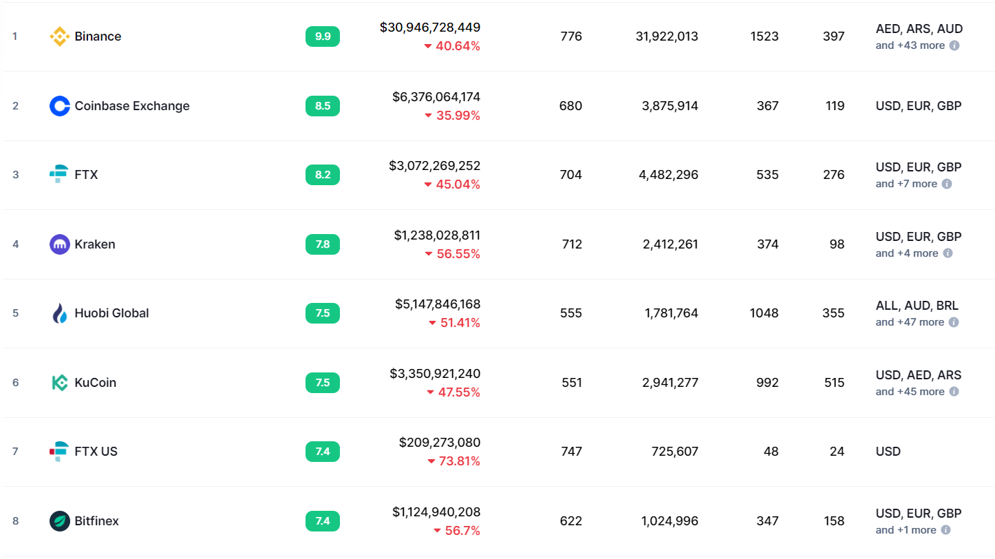Open the Kraken exchange link
995x559 pixels.
coord(95,244)
